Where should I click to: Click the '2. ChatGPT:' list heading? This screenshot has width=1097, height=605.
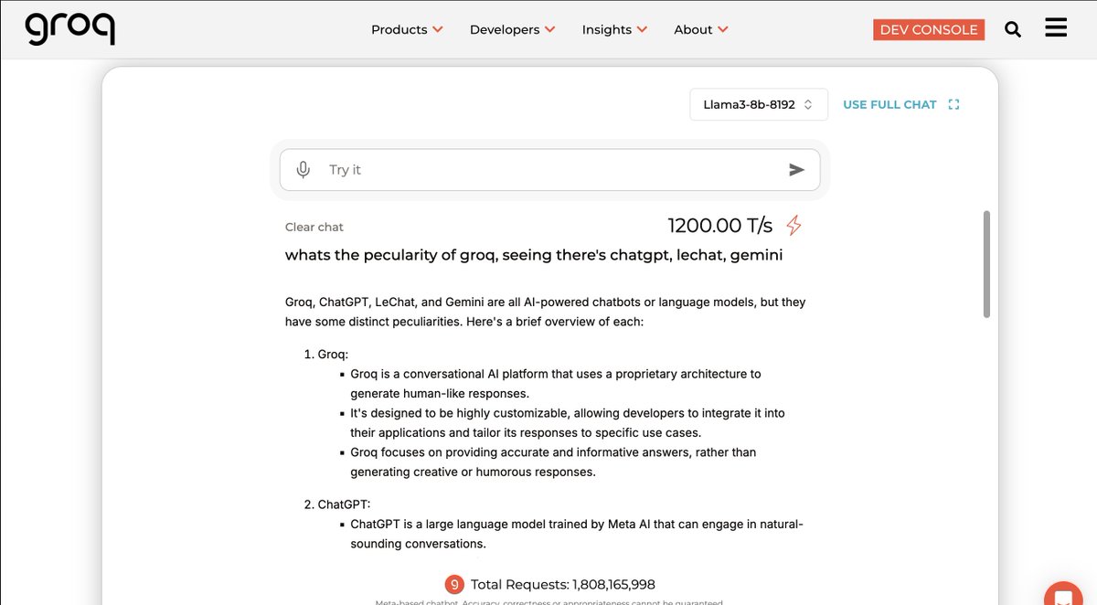pos(339,504)
